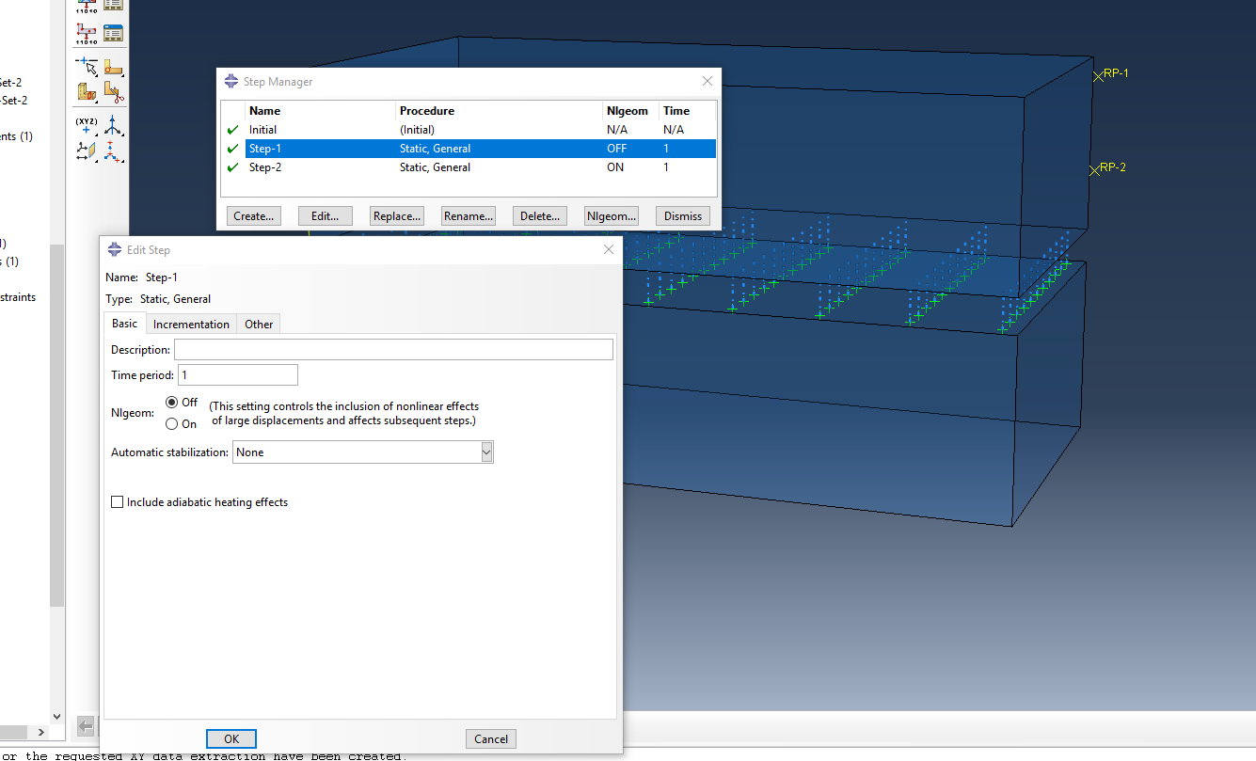This screenshot has width=1256, height=761.
Task: Click the green check mark beside Step-2
Action: click(x=232, y=167)
